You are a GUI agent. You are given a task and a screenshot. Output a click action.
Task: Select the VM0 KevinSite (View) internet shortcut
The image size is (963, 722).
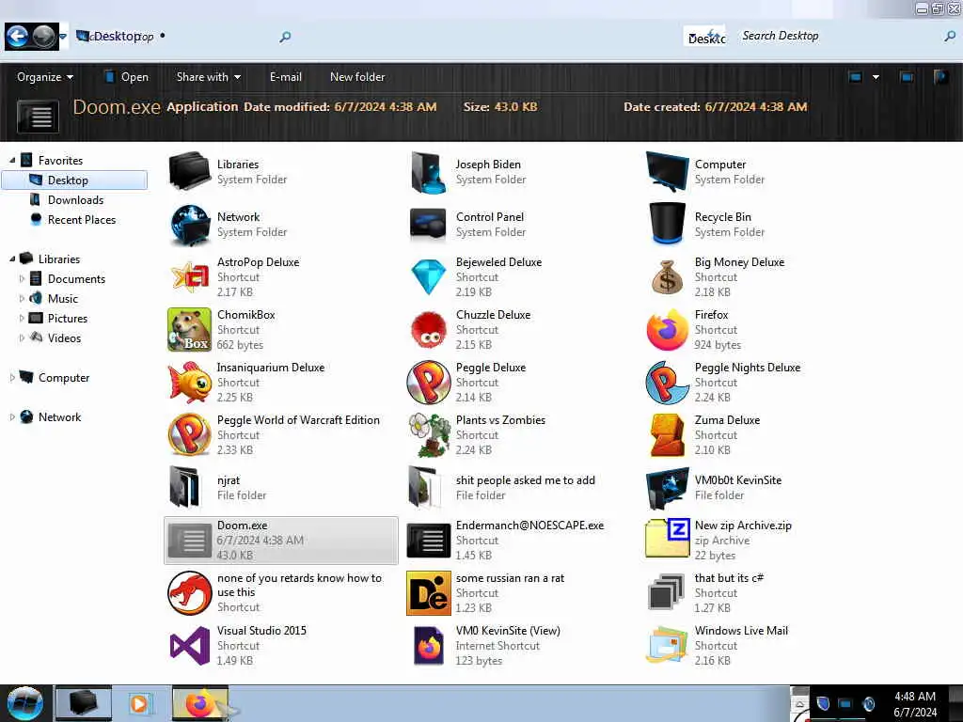(x=428, y=645)
